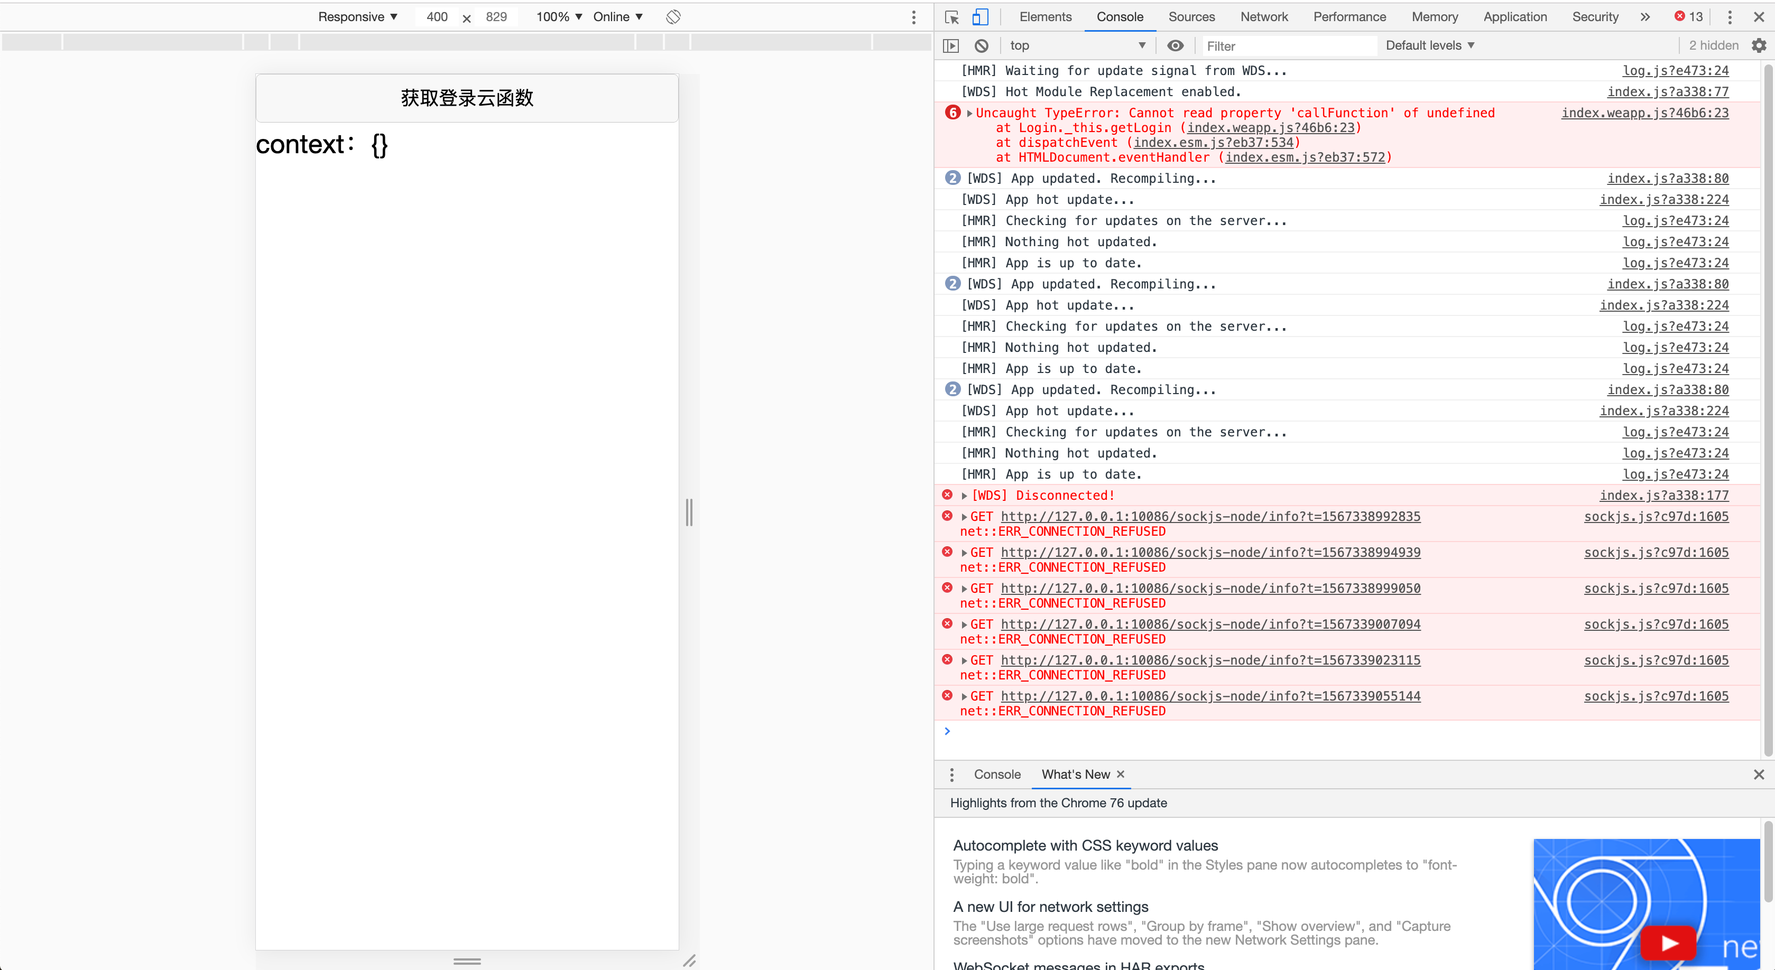1775x970 pixels.
Task: Expand the first GET error entry
Action: click(x=964, y=516)
